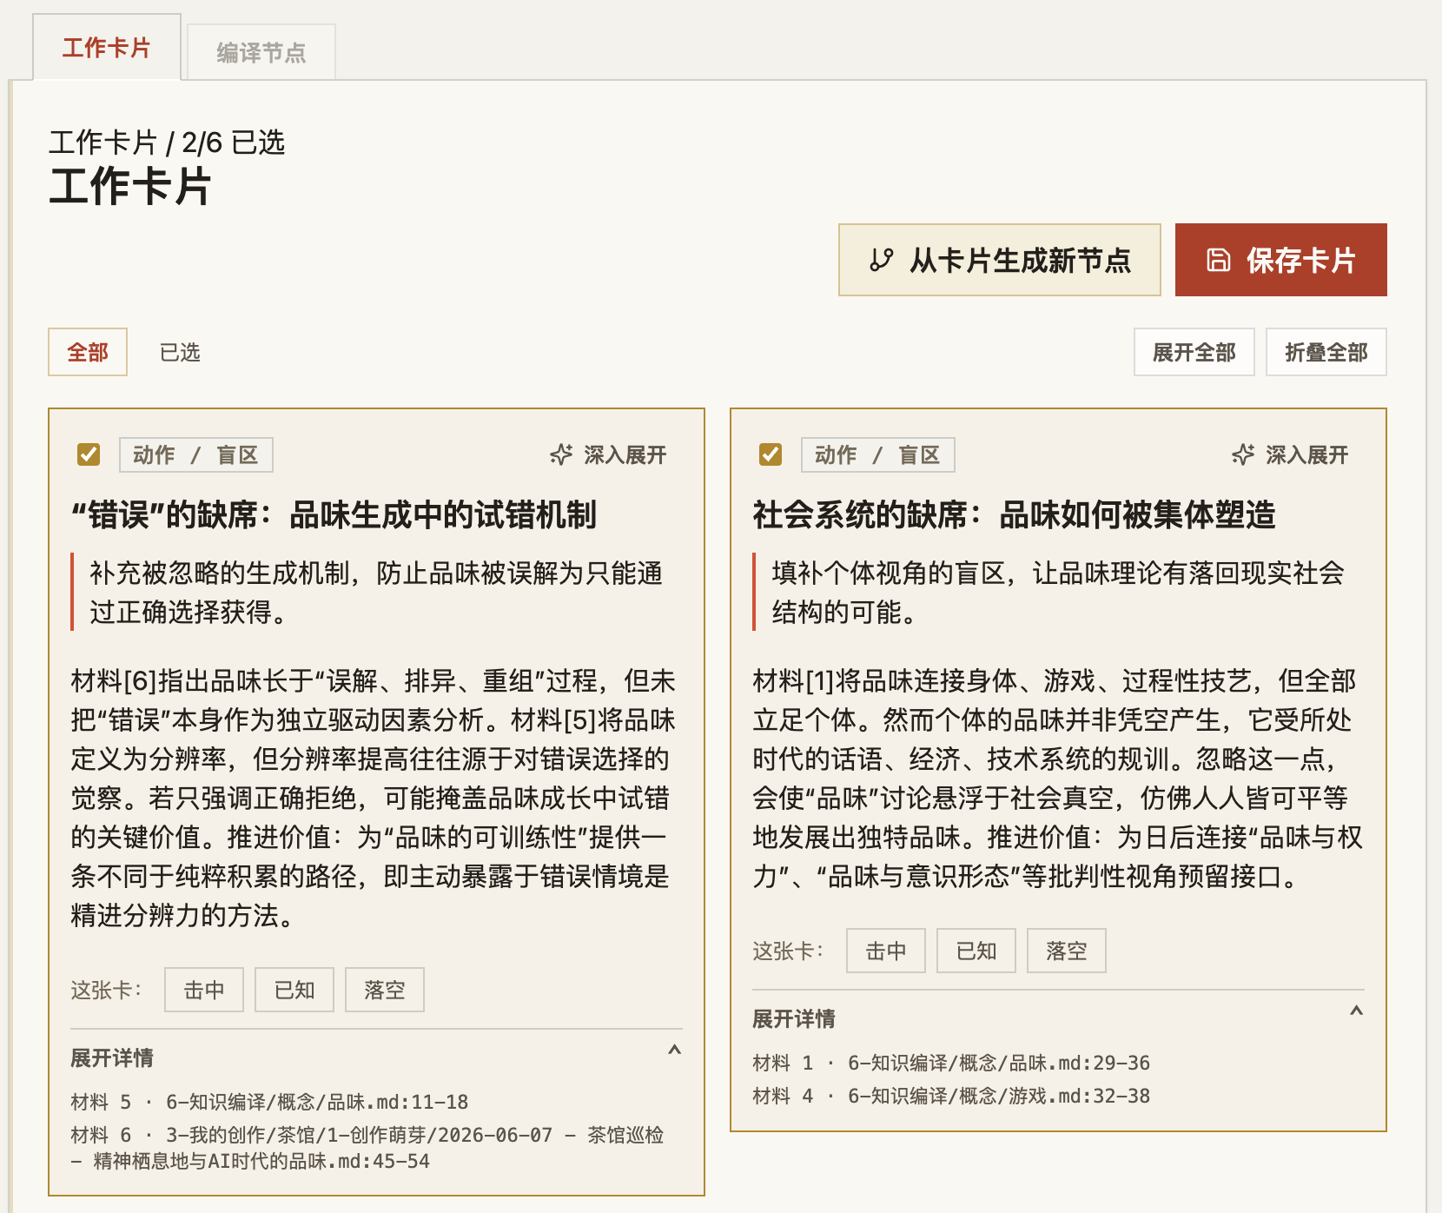Click 折叠全部 button
The height and width of the screenshot is (1213, 1442).
tap(1326, 352)
